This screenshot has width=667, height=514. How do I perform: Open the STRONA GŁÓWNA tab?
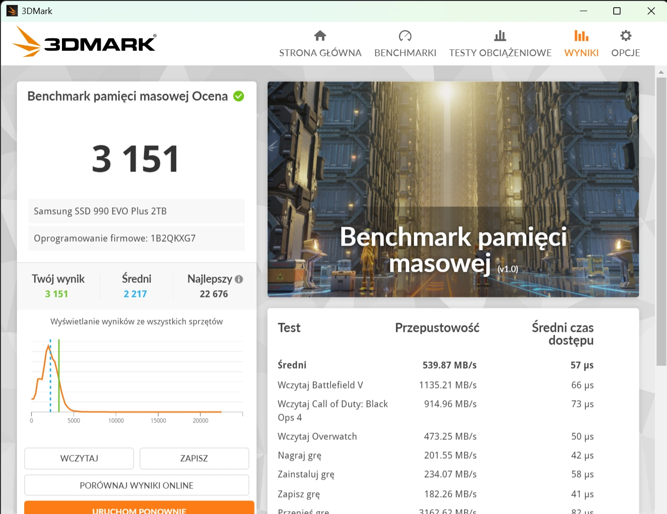click(x=320, y=53)
